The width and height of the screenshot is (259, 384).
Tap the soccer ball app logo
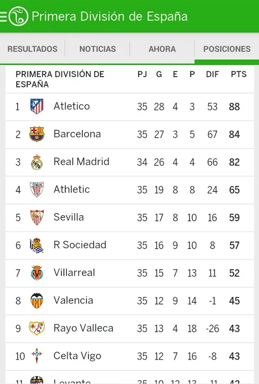(18, 16)
